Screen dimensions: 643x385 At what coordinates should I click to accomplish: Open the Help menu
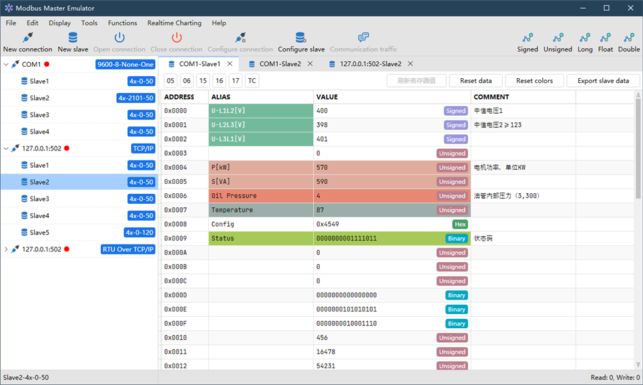pos(219,23)
